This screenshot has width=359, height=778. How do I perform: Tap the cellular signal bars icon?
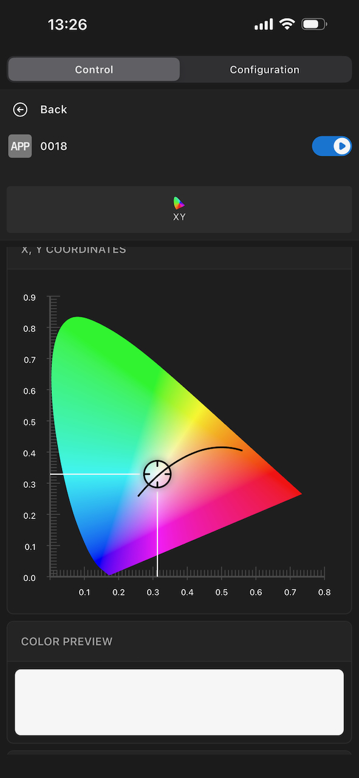tap(264, 24)
